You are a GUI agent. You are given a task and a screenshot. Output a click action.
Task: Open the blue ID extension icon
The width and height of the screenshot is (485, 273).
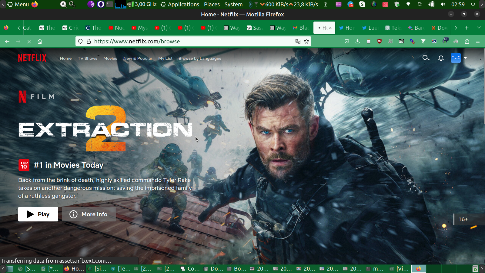(x=434, y=41)
